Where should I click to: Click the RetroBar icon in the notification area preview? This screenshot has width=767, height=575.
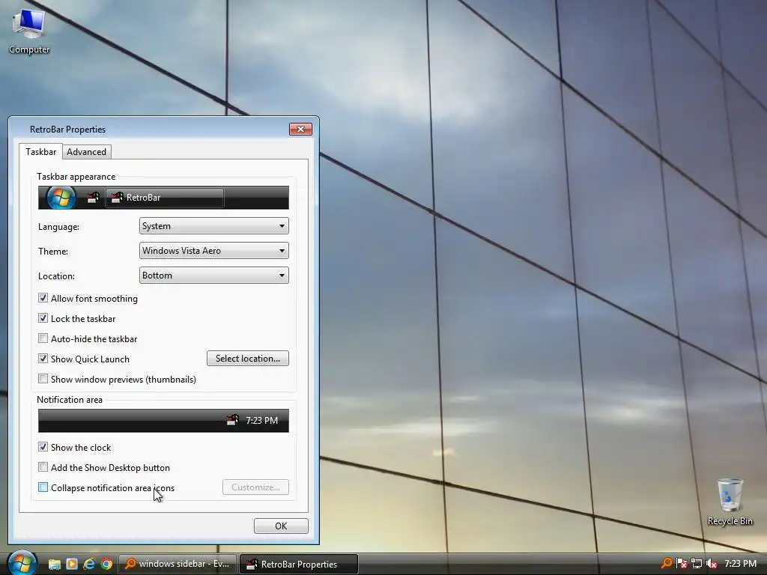click(x=232, y=420)
